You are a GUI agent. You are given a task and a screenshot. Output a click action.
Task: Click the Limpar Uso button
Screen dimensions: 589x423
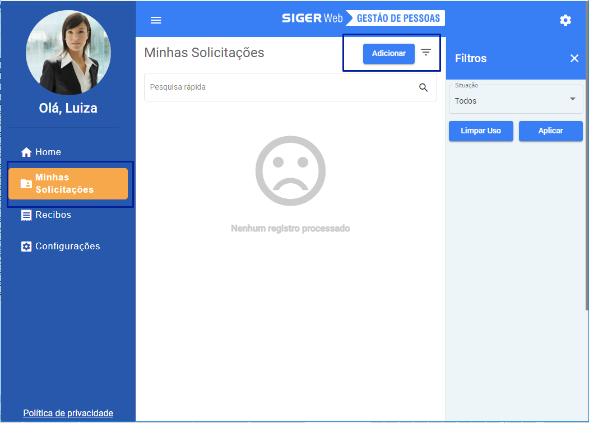[x=481, y=131]
